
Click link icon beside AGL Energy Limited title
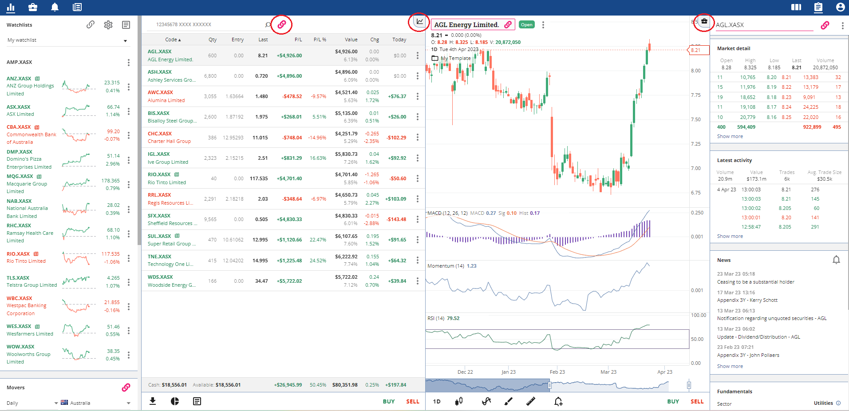pyautogui.click(x=508, y=24)
